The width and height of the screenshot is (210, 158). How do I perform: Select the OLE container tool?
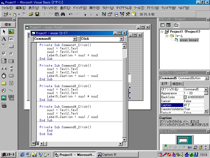tap(4, 105)
